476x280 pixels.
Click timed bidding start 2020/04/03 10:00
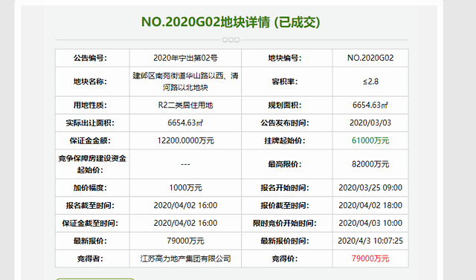pos(370,223)
